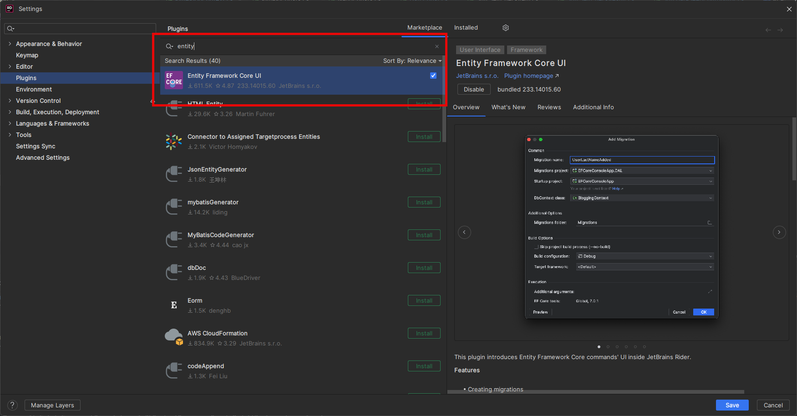Click the MyBatisCodeGenerator plugin icon
Image resolution: width=797 pixels, height=416 pixels.
pos(173,240)
